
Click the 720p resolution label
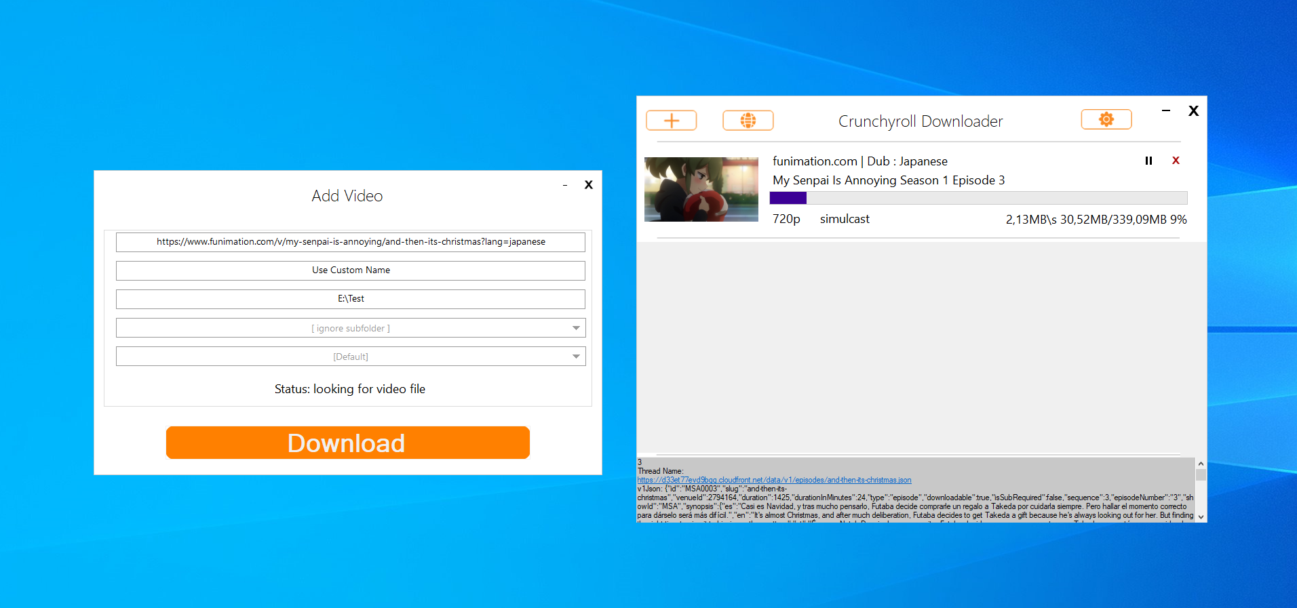click(786, 219)
